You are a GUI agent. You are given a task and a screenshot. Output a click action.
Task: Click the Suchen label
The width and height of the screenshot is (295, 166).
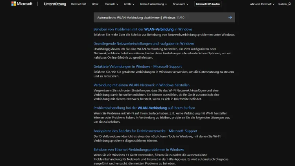click(x=282, y=4)
